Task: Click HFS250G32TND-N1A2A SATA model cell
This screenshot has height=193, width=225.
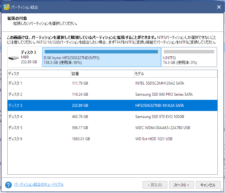Action: click(x=159, y=105)
